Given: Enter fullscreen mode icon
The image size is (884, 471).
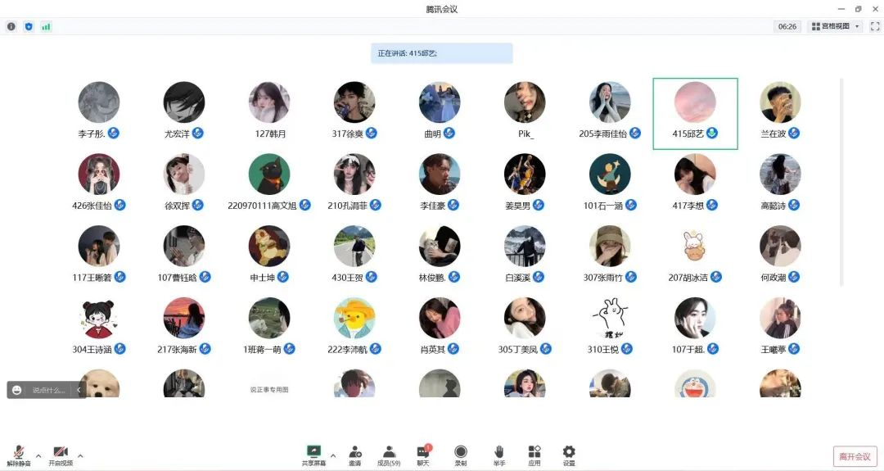Looking at the screenshot, I should coord(874,26).
